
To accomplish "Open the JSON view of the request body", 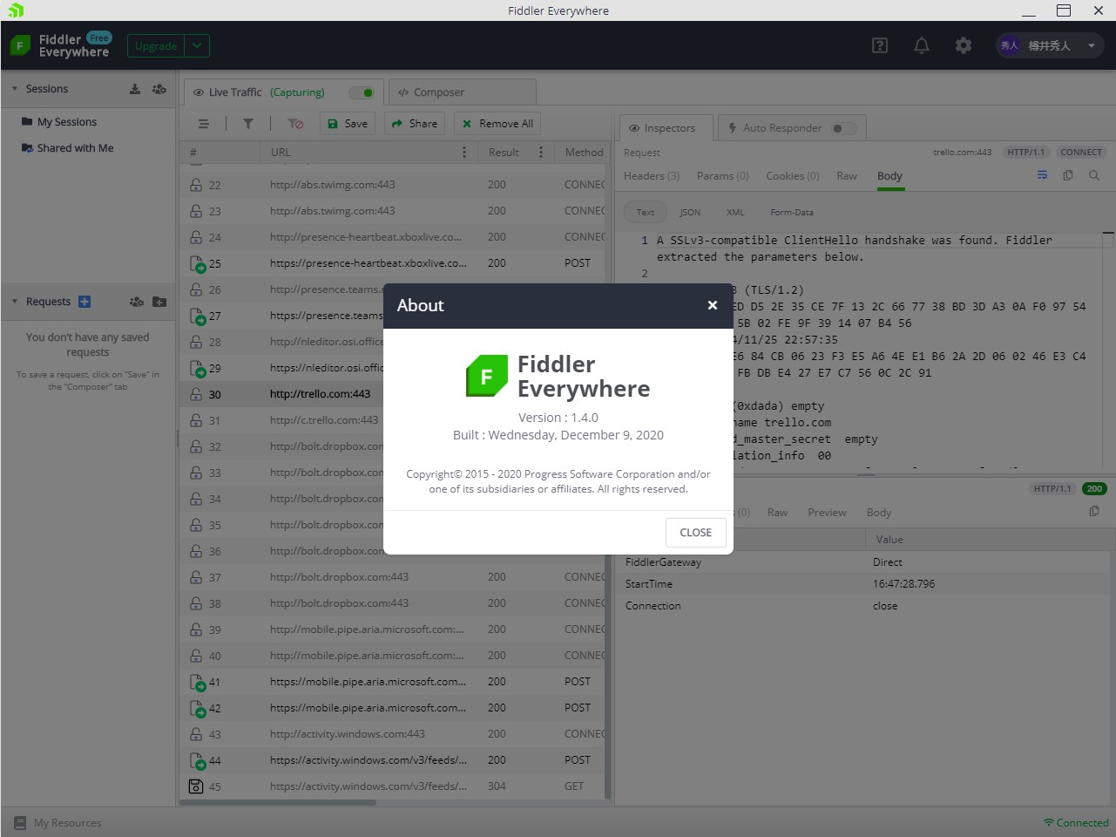I will click(690, 212).
